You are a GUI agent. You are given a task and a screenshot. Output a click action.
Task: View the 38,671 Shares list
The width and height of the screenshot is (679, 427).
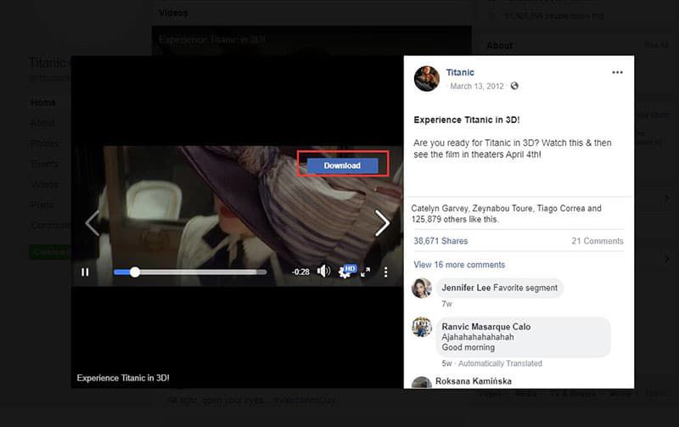pos(441,241)
